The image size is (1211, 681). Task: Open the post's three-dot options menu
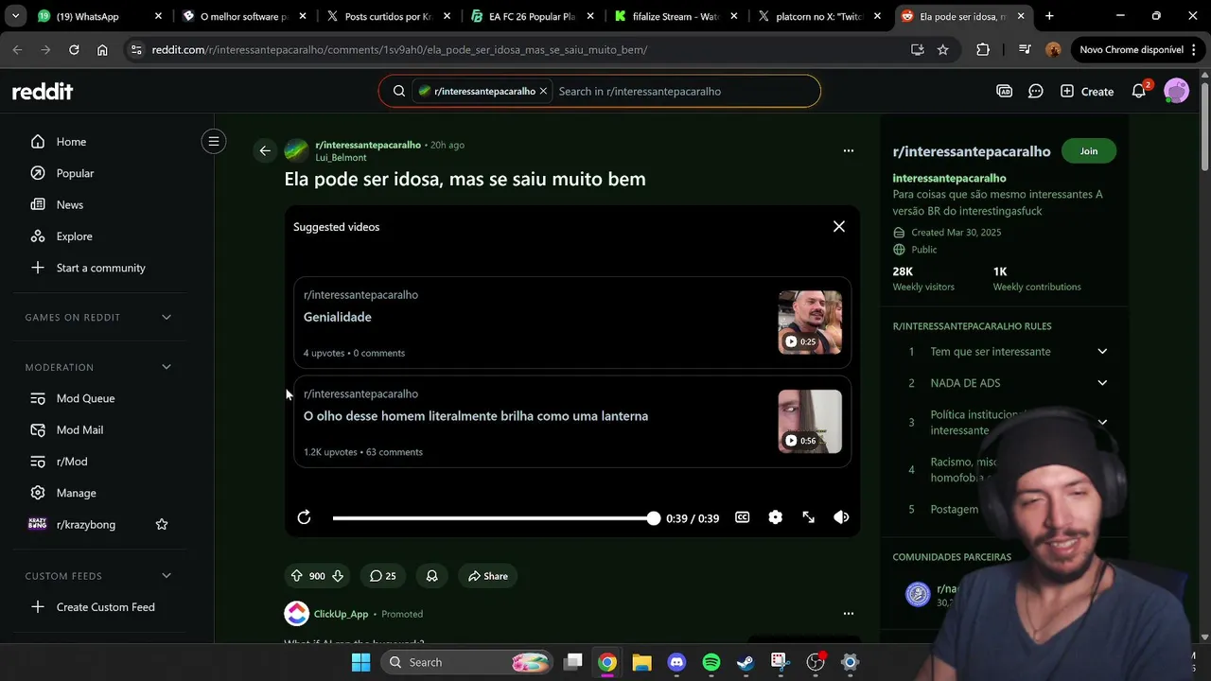848,150
